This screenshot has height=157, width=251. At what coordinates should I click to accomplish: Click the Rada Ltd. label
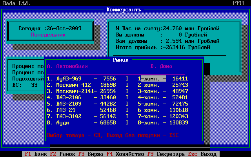pos(17,3)
